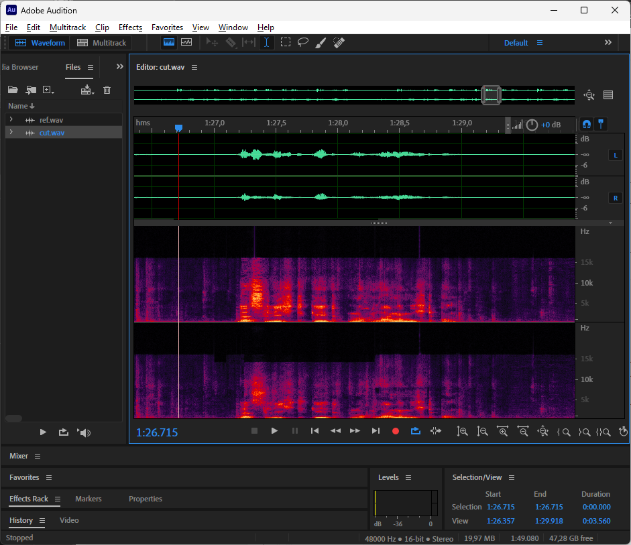This screenshot has height=545, width=631.
Task: Click the Record button
Action: pyautogui.click(x=396, y=431)
